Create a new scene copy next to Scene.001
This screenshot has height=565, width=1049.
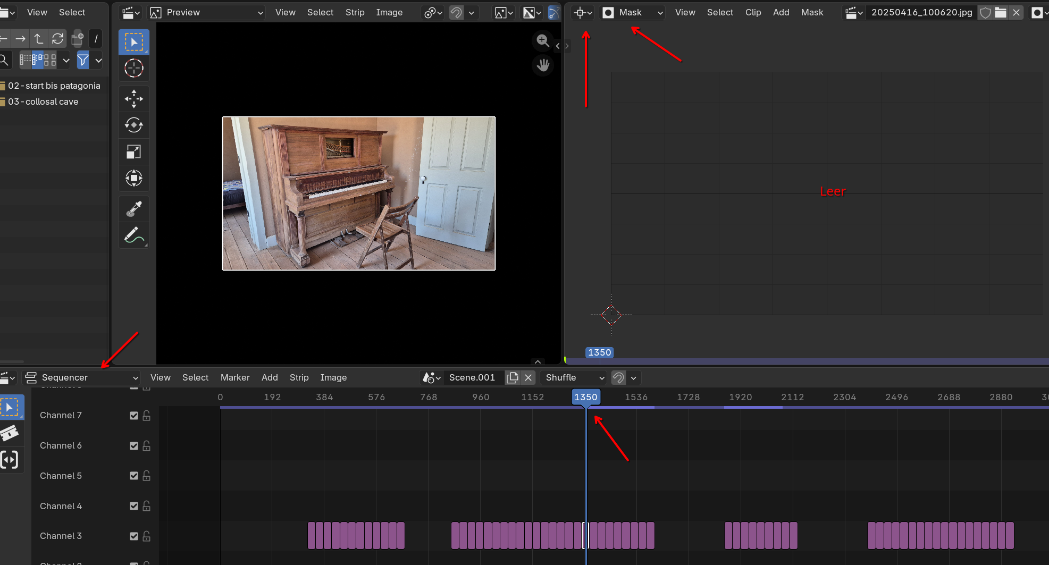pos(513,377)
